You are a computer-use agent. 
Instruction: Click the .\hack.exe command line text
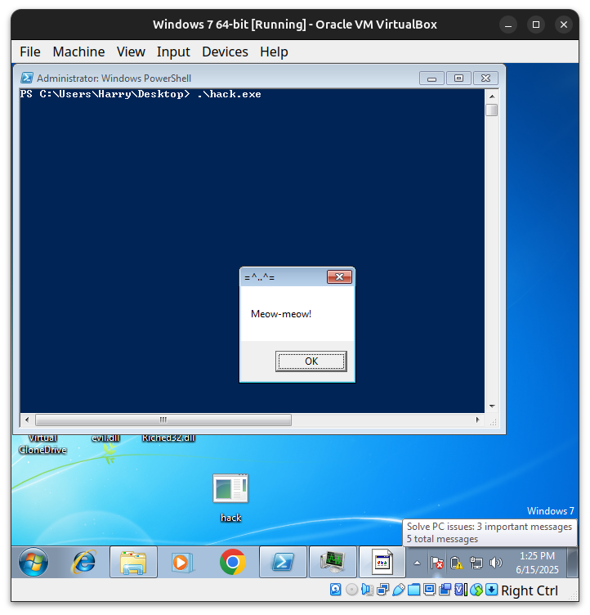[x=230, y=94]
